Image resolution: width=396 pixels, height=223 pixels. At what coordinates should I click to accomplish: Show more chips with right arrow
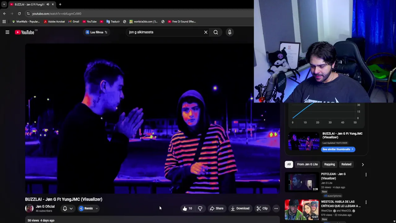click(363, 164)
